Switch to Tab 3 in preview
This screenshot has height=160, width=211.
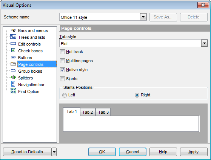[103, 112]
